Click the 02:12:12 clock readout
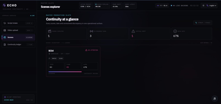The width and height of the screenshot is (221, 104). [x=194, y=6]
